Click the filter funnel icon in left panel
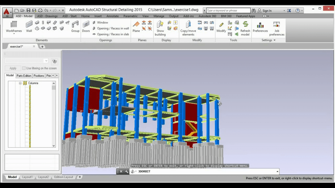The height and width of the screenshot is (188, 335). (54, 61)
